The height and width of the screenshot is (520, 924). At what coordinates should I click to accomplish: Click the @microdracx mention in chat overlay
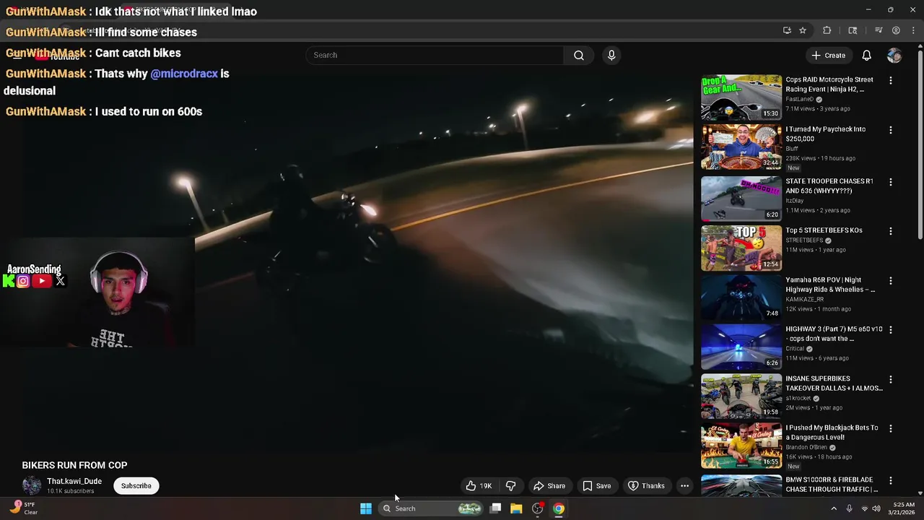point(183,74)
